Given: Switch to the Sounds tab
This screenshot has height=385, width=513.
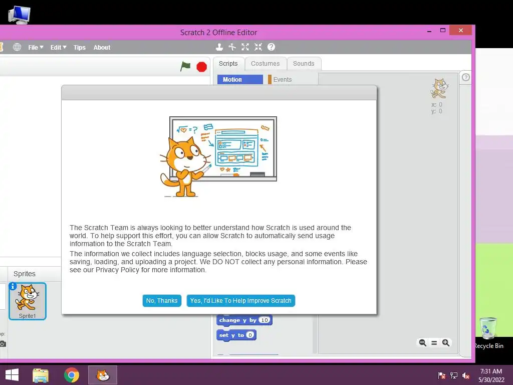Looking at the screenshot, I should click(x=304, y=64).
